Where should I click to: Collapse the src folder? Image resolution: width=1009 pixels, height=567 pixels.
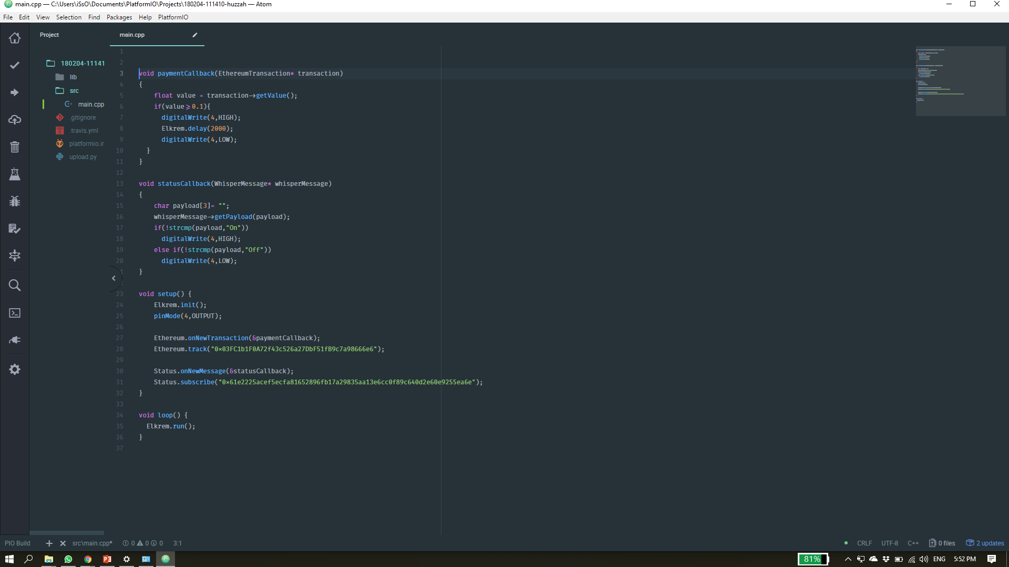click(x=74, y=91)
